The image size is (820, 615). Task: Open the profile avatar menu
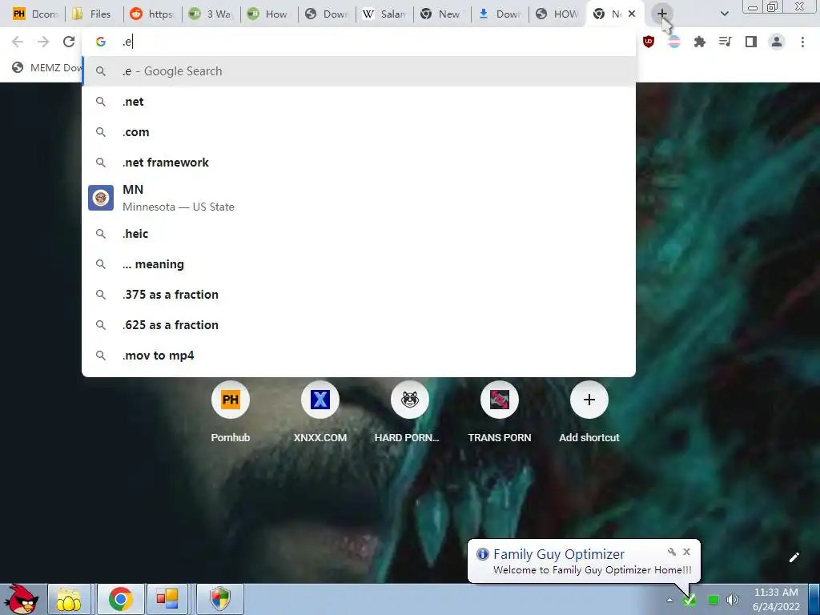(x=777, y=42)
